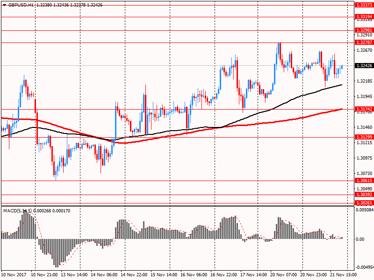Select the 14 Nov 06:00 time label
The image size is (374, 280).
pyautogui.click(x=104, y=275)
